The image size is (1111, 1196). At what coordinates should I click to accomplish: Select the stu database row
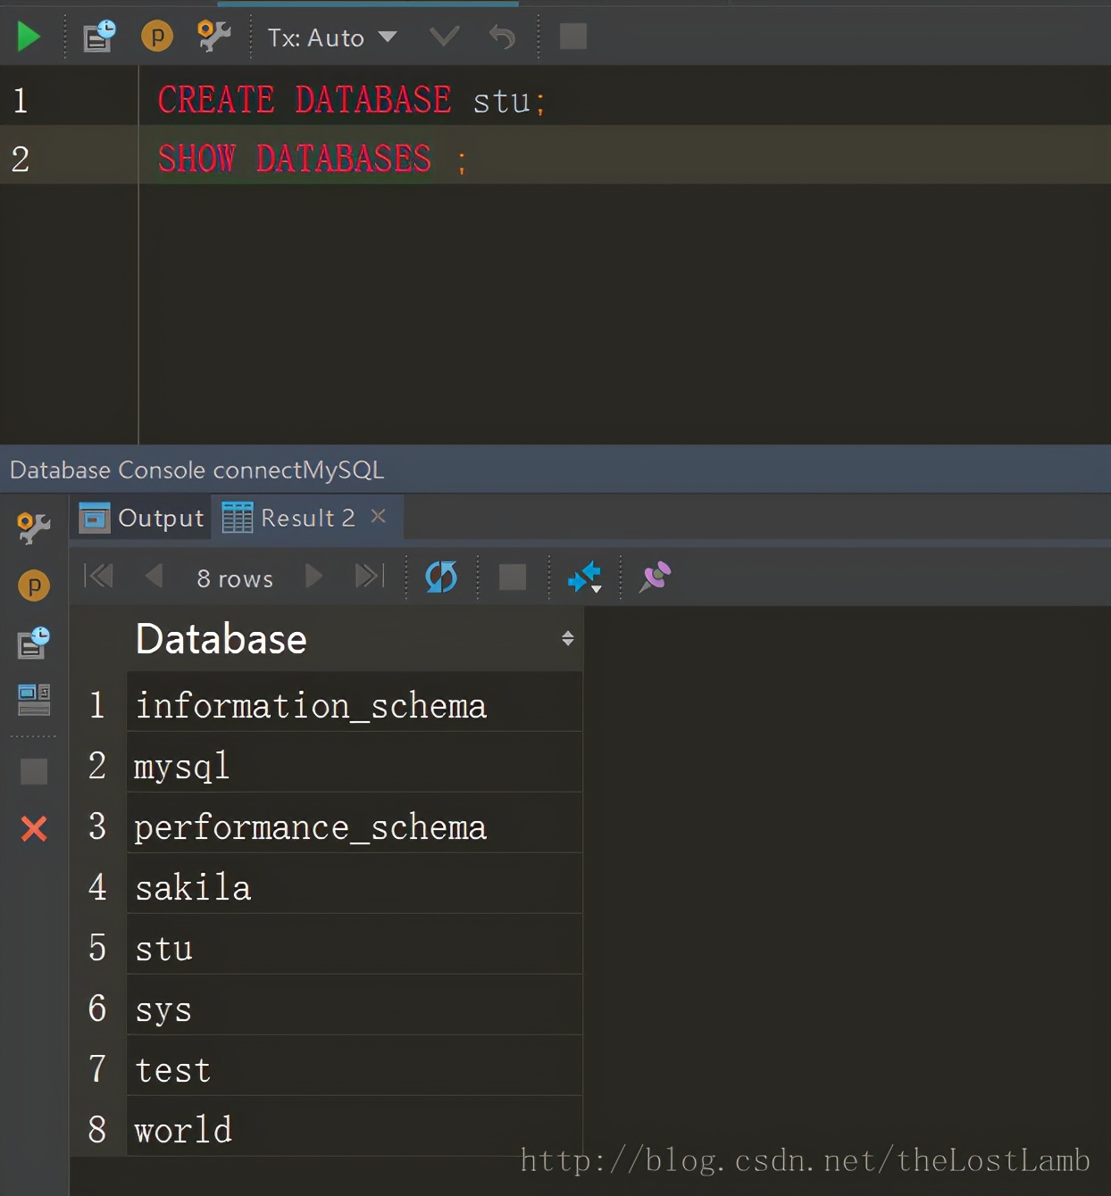click(x=268, y=947)
